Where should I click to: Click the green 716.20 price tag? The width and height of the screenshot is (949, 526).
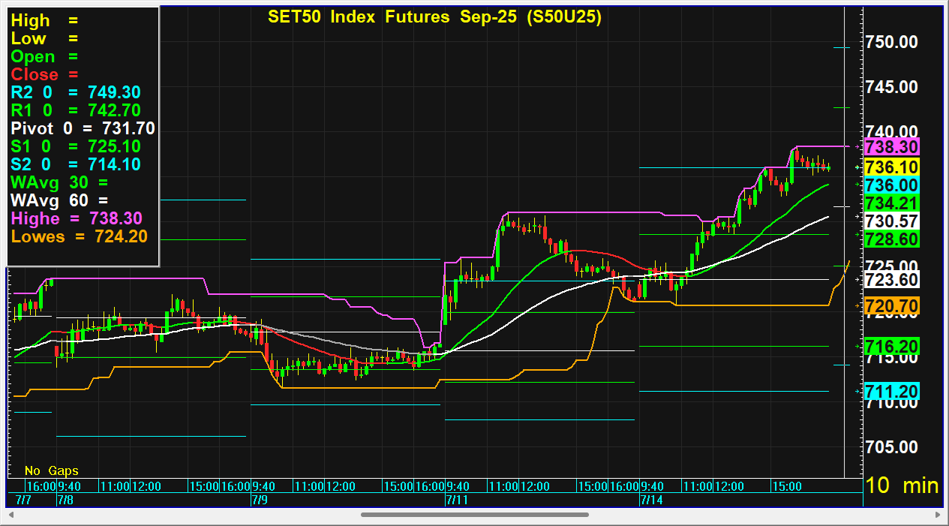click(x=892, y=347)
